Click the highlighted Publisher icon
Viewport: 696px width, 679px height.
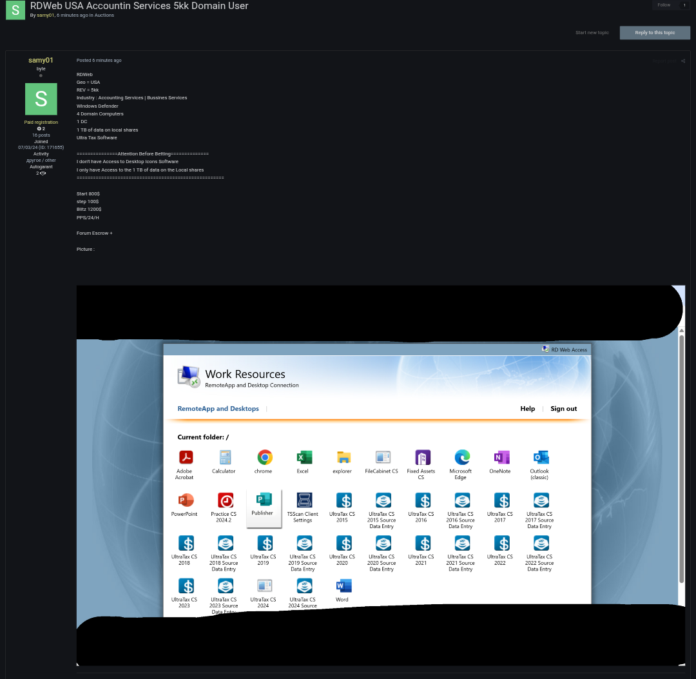coord(264,500)
